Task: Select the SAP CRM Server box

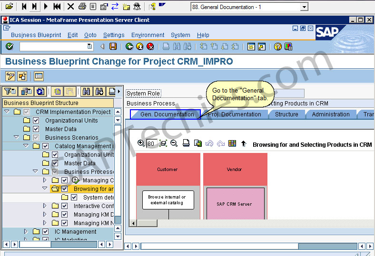Action: click(236, 204)
